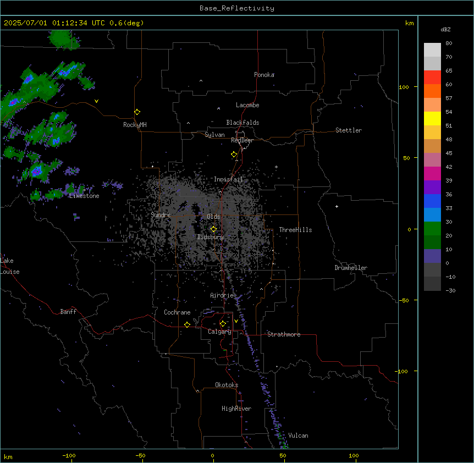Click the Sundre town label

161,215
